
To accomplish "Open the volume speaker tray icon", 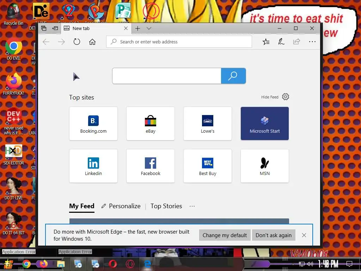I will [310, 264].
